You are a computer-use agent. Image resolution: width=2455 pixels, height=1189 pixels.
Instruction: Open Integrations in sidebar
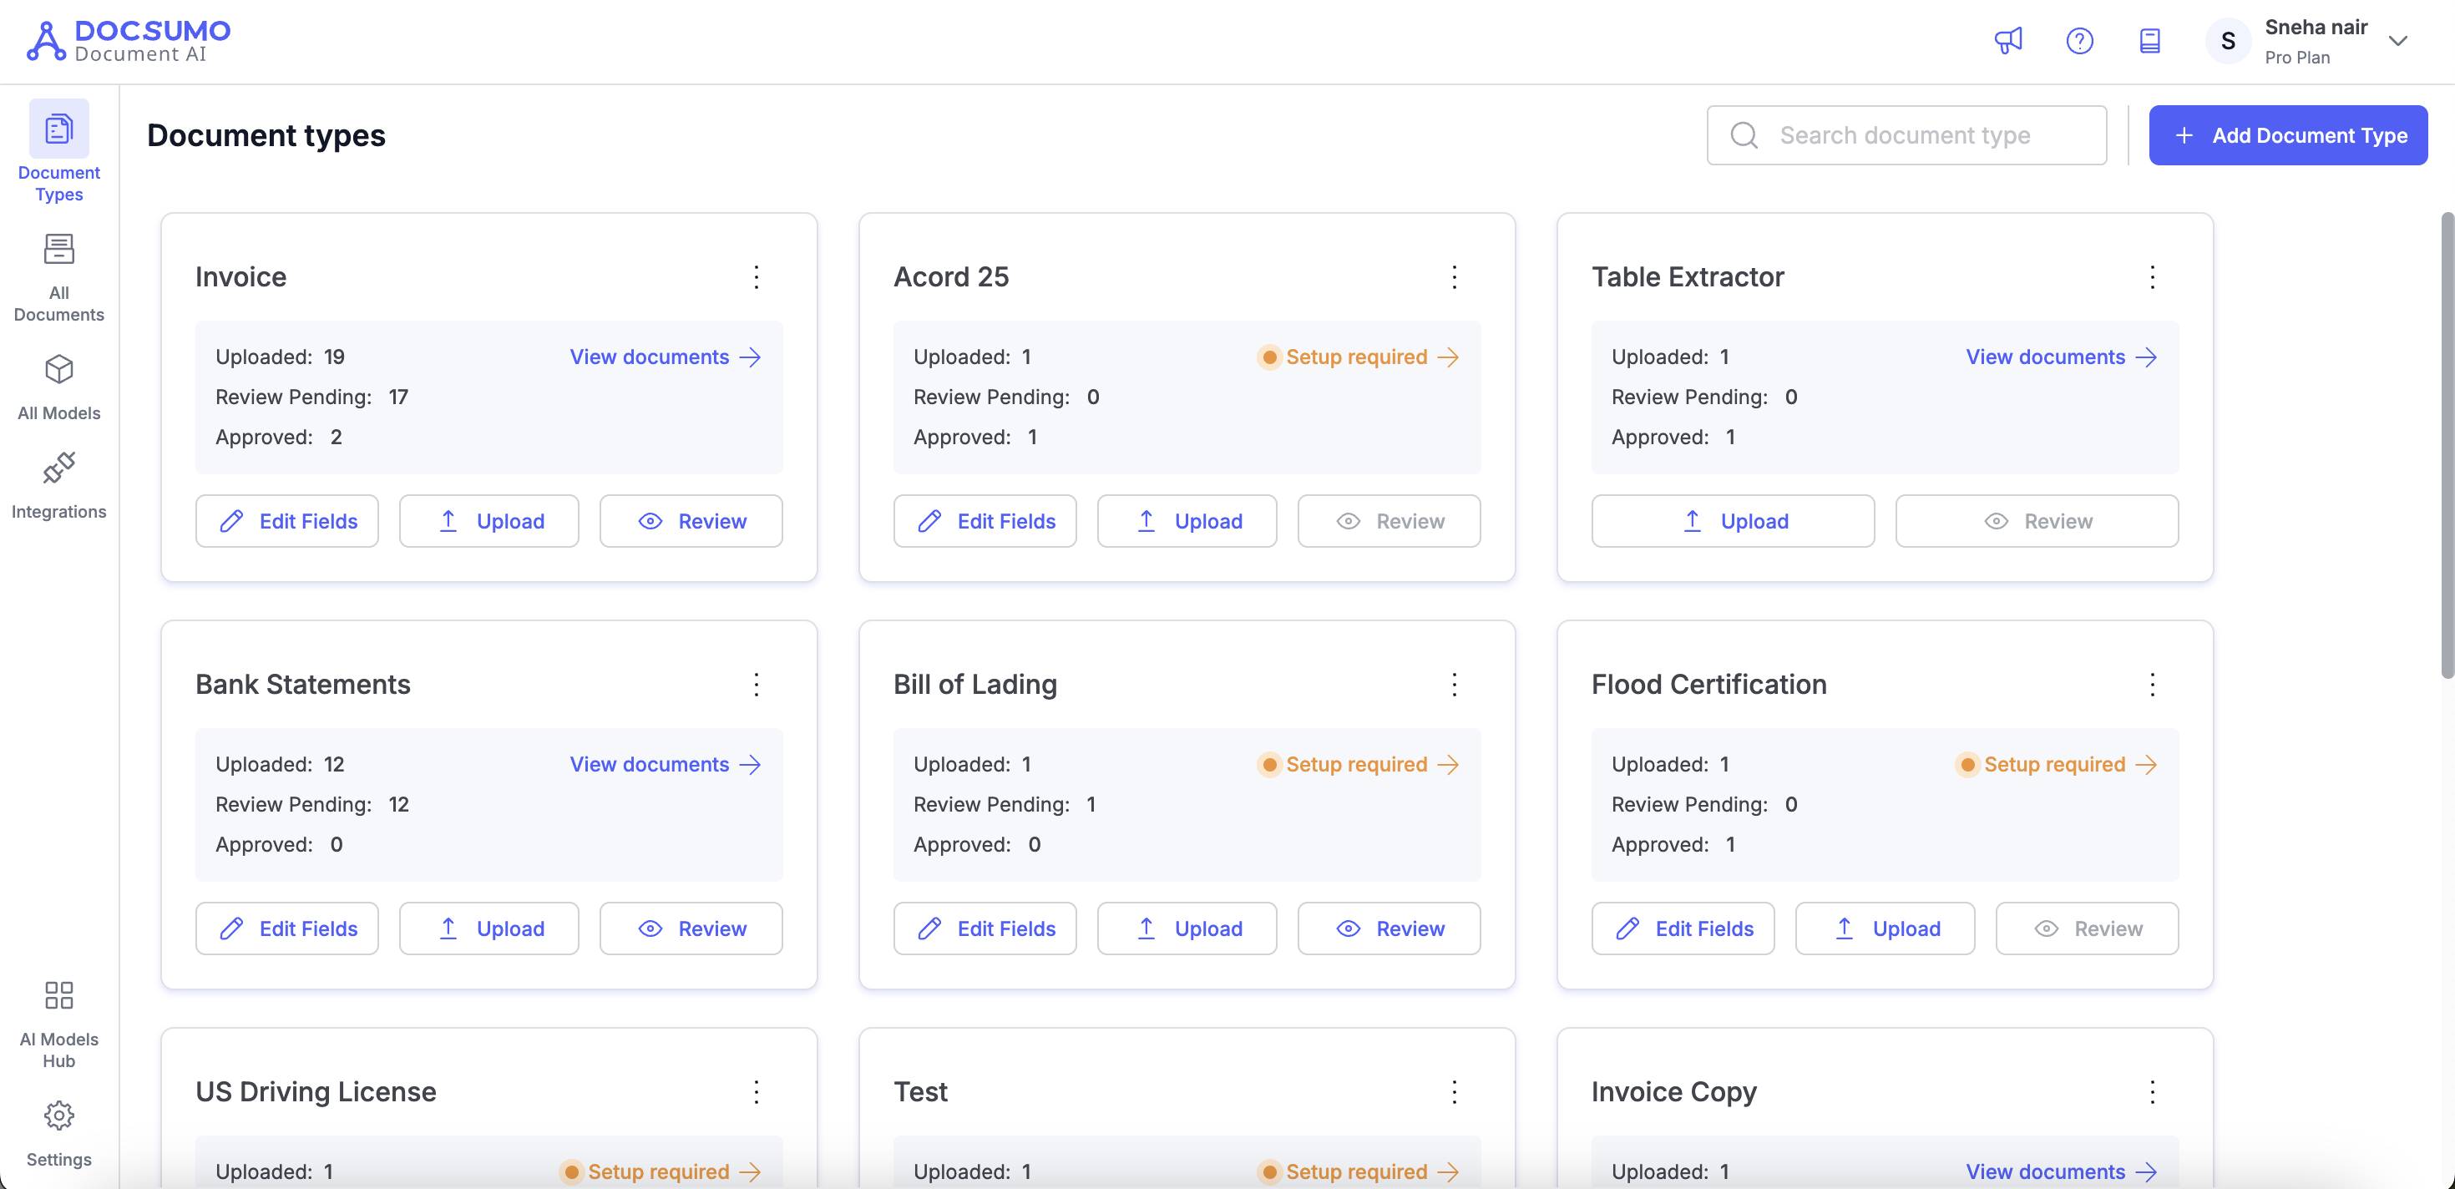(59, 485)
